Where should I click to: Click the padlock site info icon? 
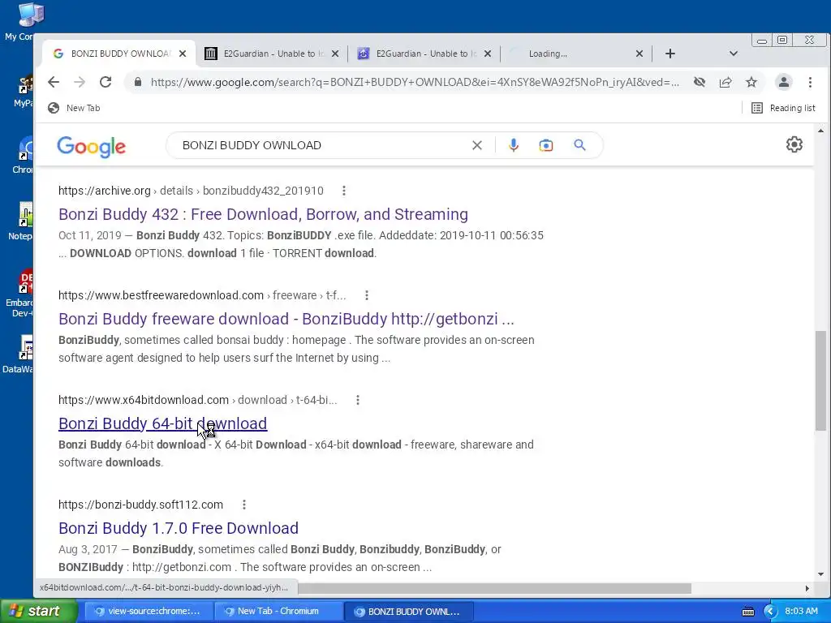pos(138,82)
